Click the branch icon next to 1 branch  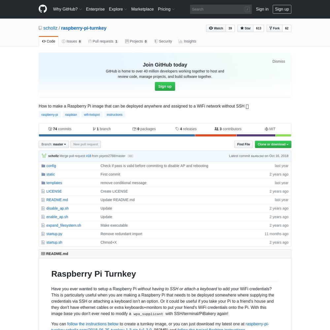(94, 129)
